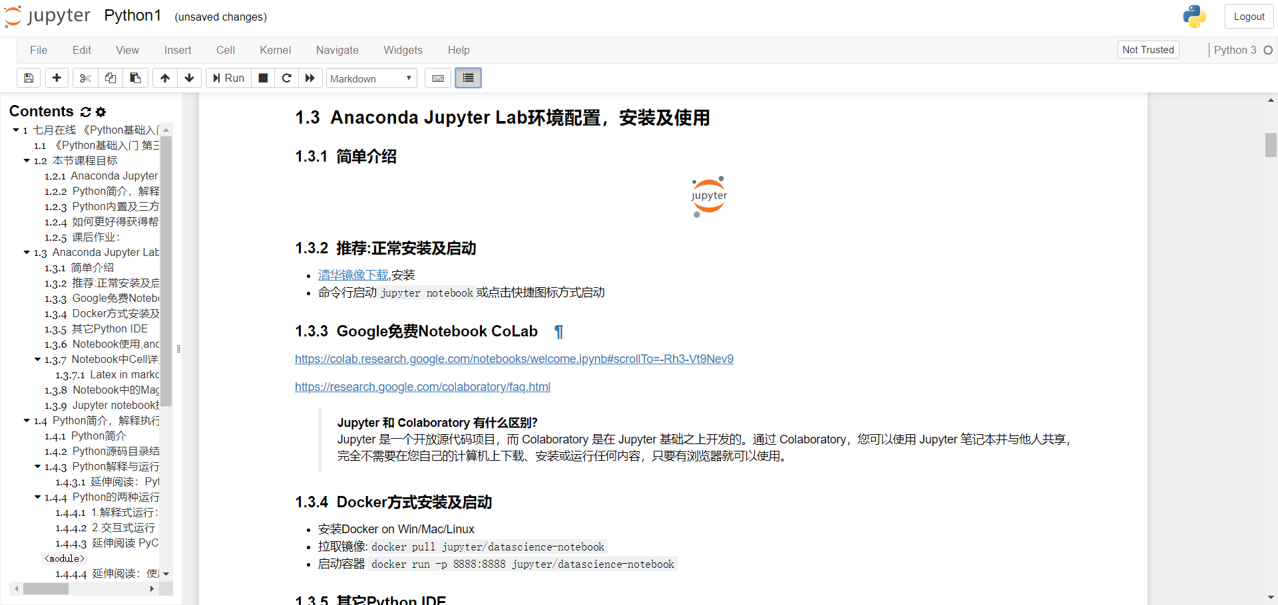Jump to 1.2.1 Anaconda Jupyter in Contents
Screen dimensions: 1278x605
click(101, 176)
